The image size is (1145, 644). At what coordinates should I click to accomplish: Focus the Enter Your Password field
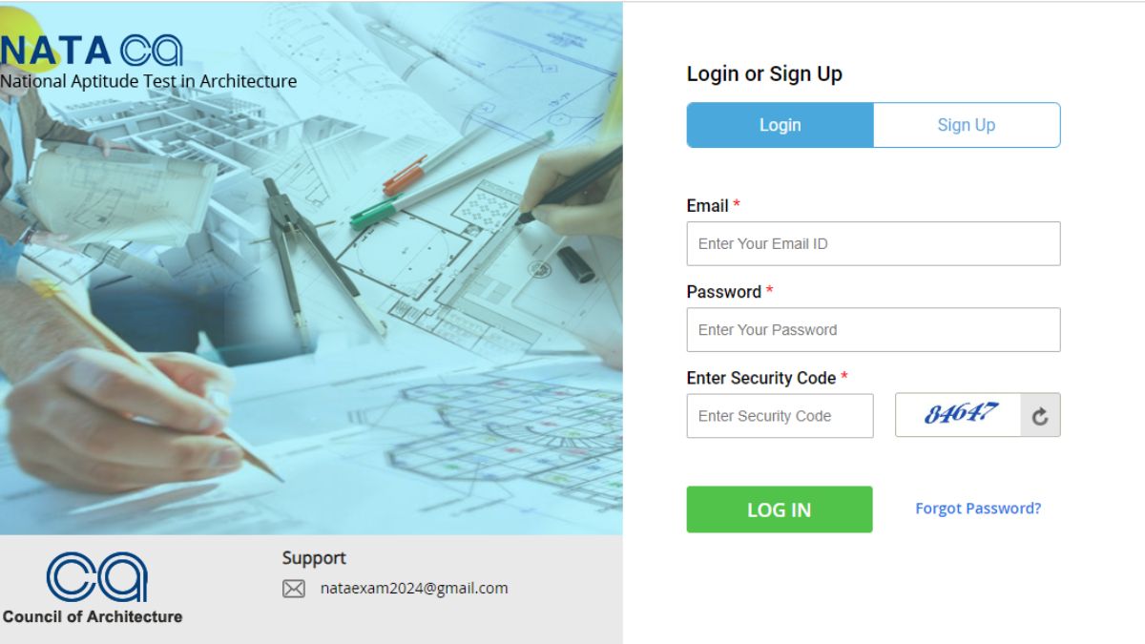873,329
